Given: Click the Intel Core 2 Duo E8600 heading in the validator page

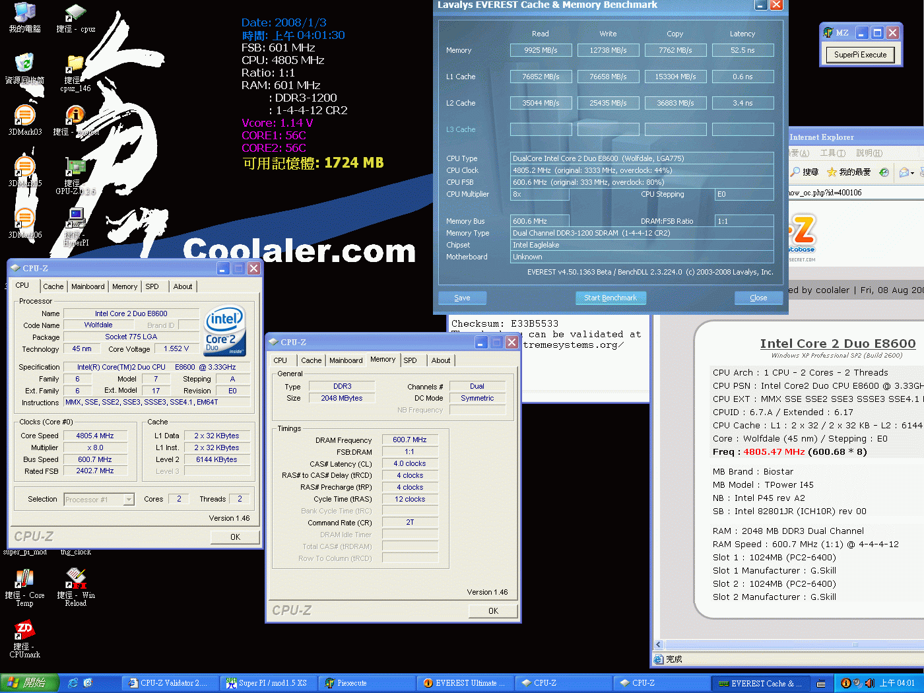Looking at the screenshot, I should pos(838,344).
